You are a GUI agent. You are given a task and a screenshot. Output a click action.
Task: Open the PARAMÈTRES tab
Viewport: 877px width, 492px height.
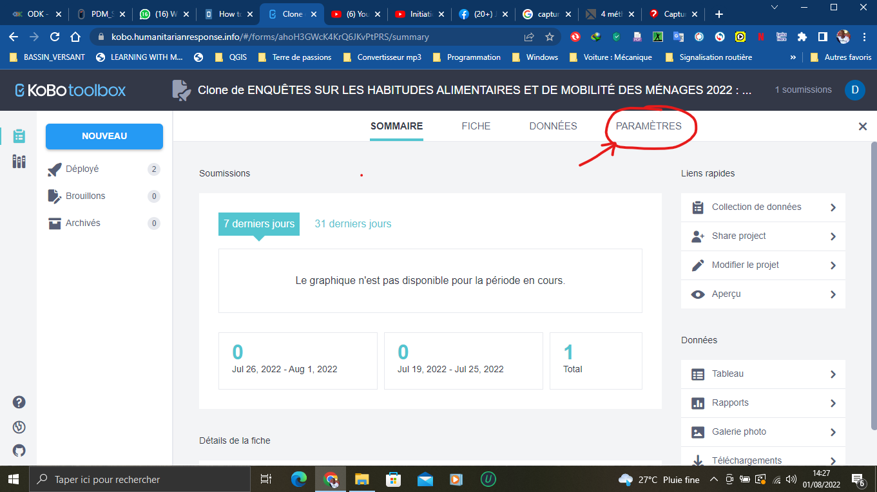[648, 126]
